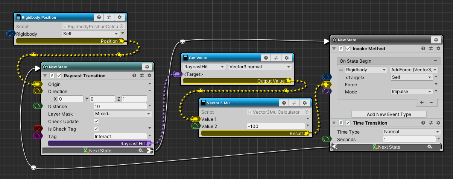Open settings gear of Time Transition
This screenshot has height=179, width=453.
click(x=438, y=123)
